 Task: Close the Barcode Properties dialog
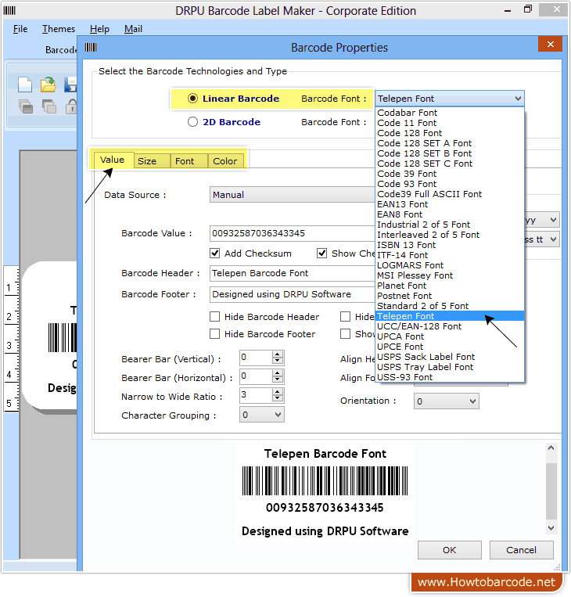(x=550, y=44)
